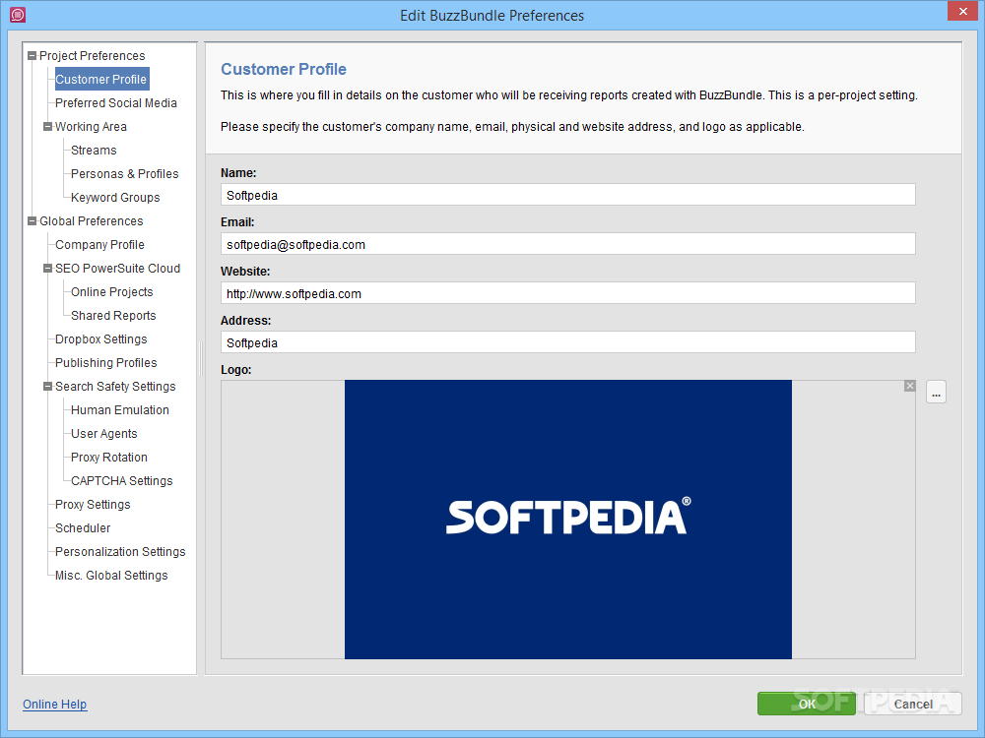Select Misc. Global Settings
Image resolution: width=985 pixels, height=738 pixels.
(x=112, y=576)
